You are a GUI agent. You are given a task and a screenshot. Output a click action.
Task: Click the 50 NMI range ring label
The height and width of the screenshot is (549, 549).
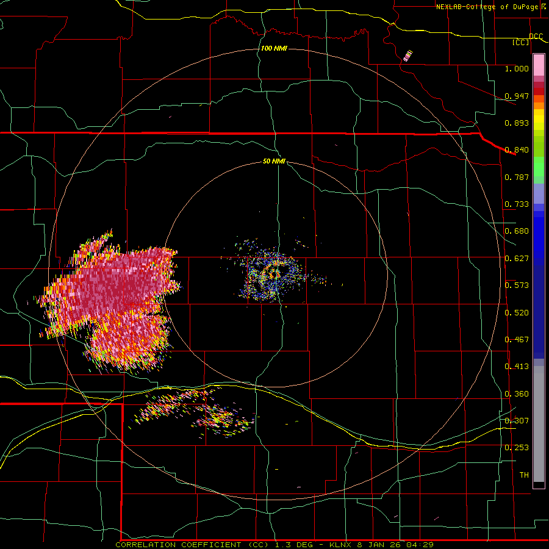[274, 161]
